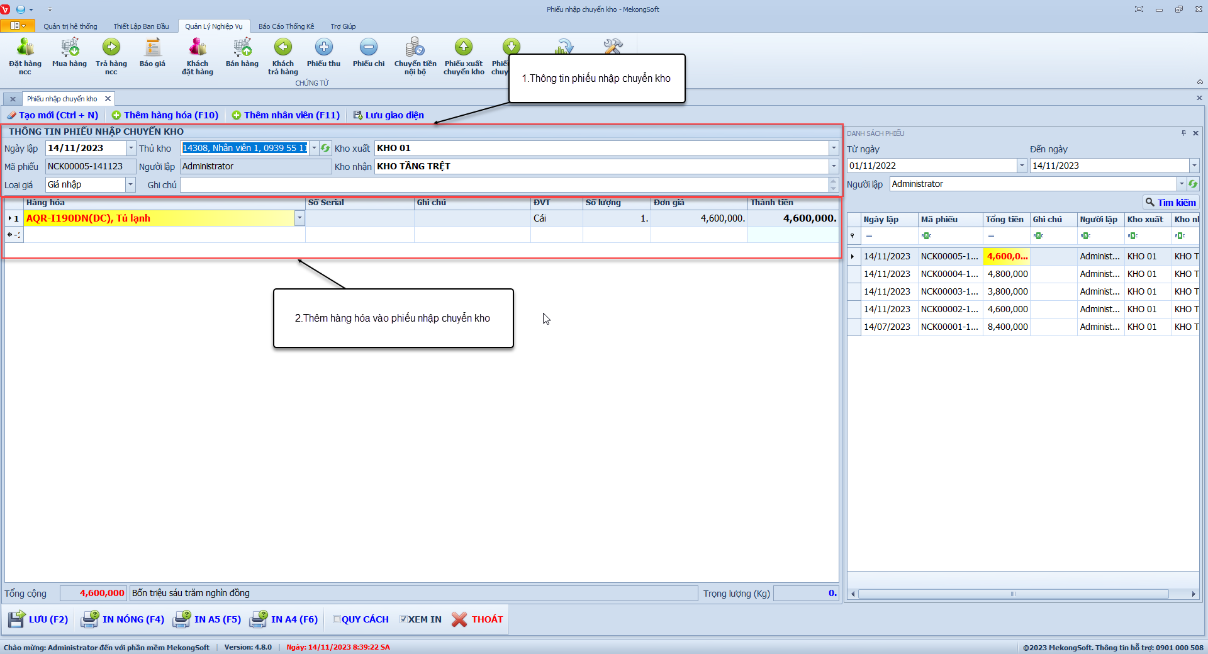The width and height of the screenshot is (1208, 654).
Task: Click the Ghi chú input field
Action: 503,185
